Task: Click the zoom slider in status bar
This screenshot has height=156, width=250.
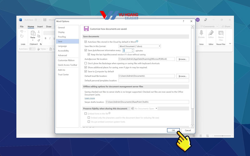Action: 222,136
